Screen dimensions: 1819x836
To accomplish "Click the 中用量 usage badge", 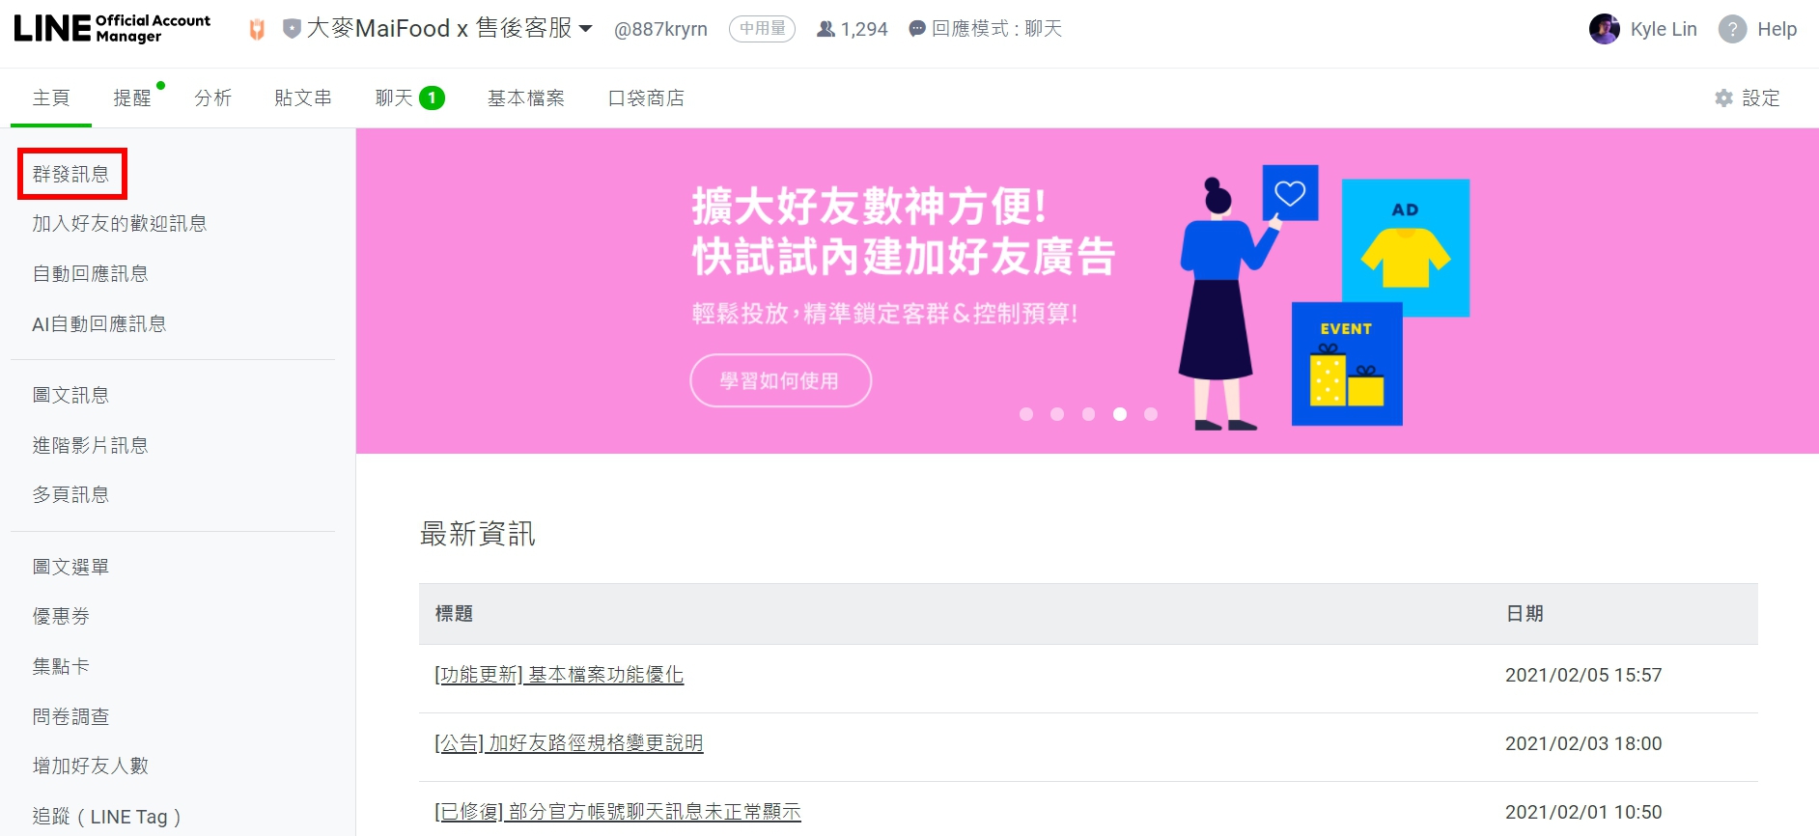I will coord(762,29).
